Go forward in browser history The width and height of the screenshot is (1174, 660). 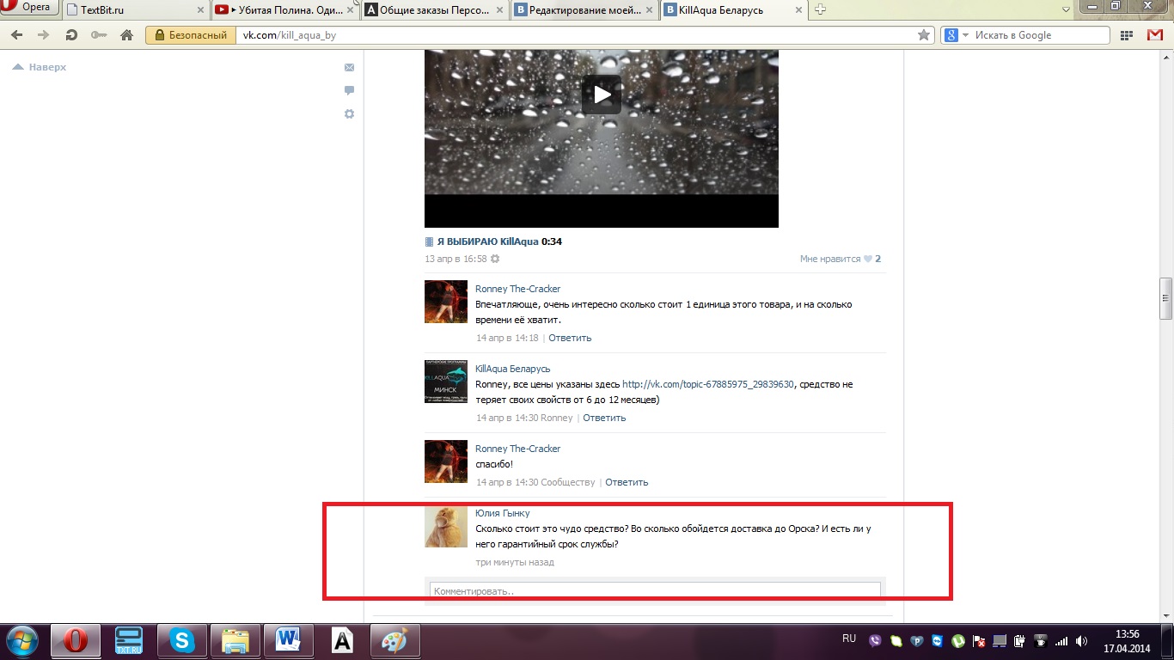(x=44, y=35)
